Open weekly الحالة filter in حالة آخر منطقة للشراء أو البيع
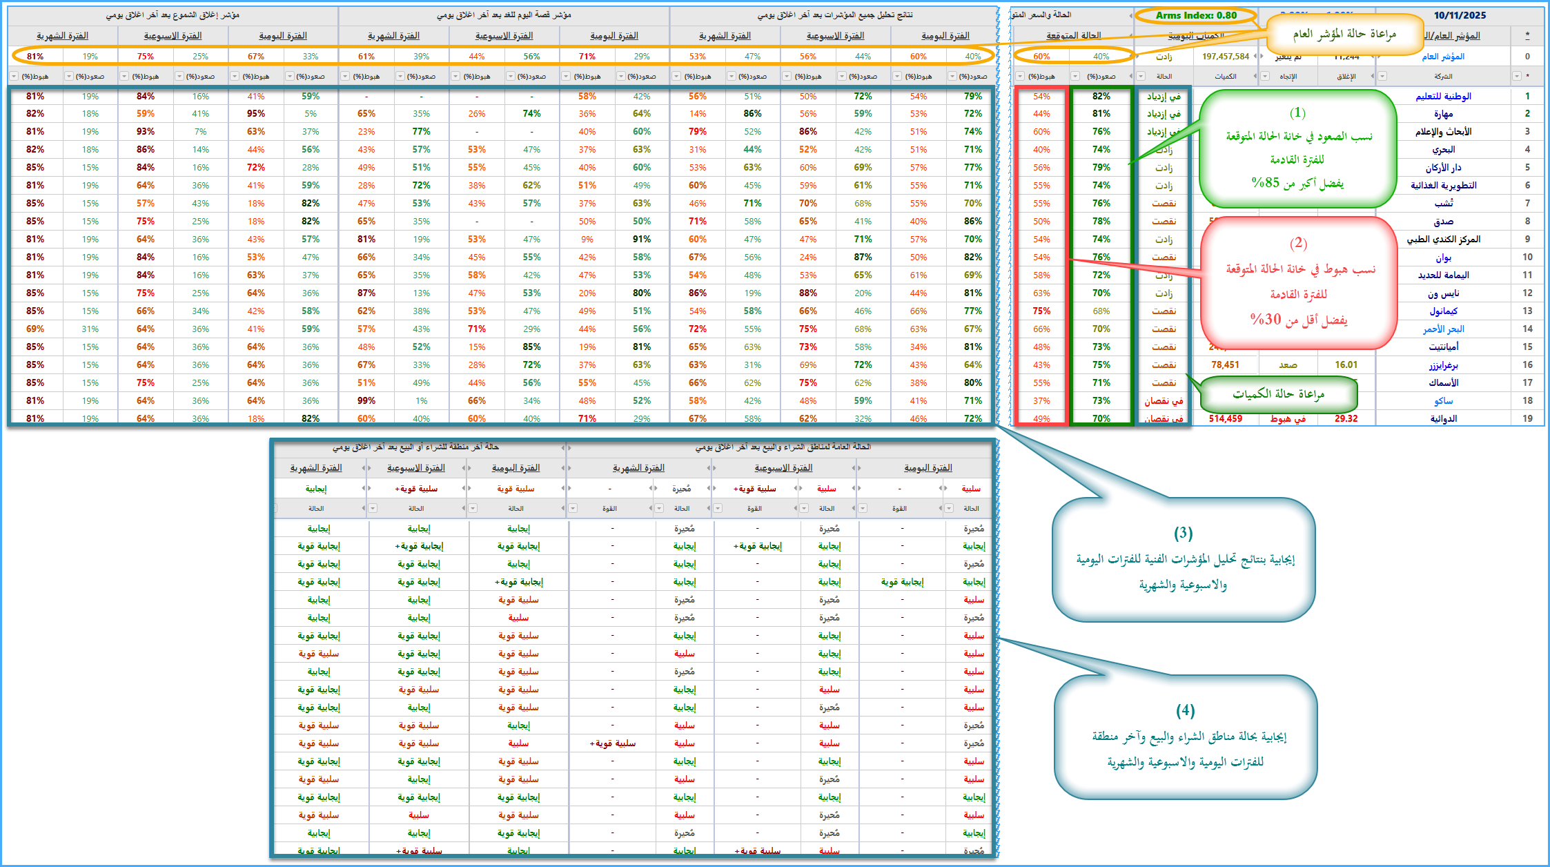 click(x=373, y=509)
